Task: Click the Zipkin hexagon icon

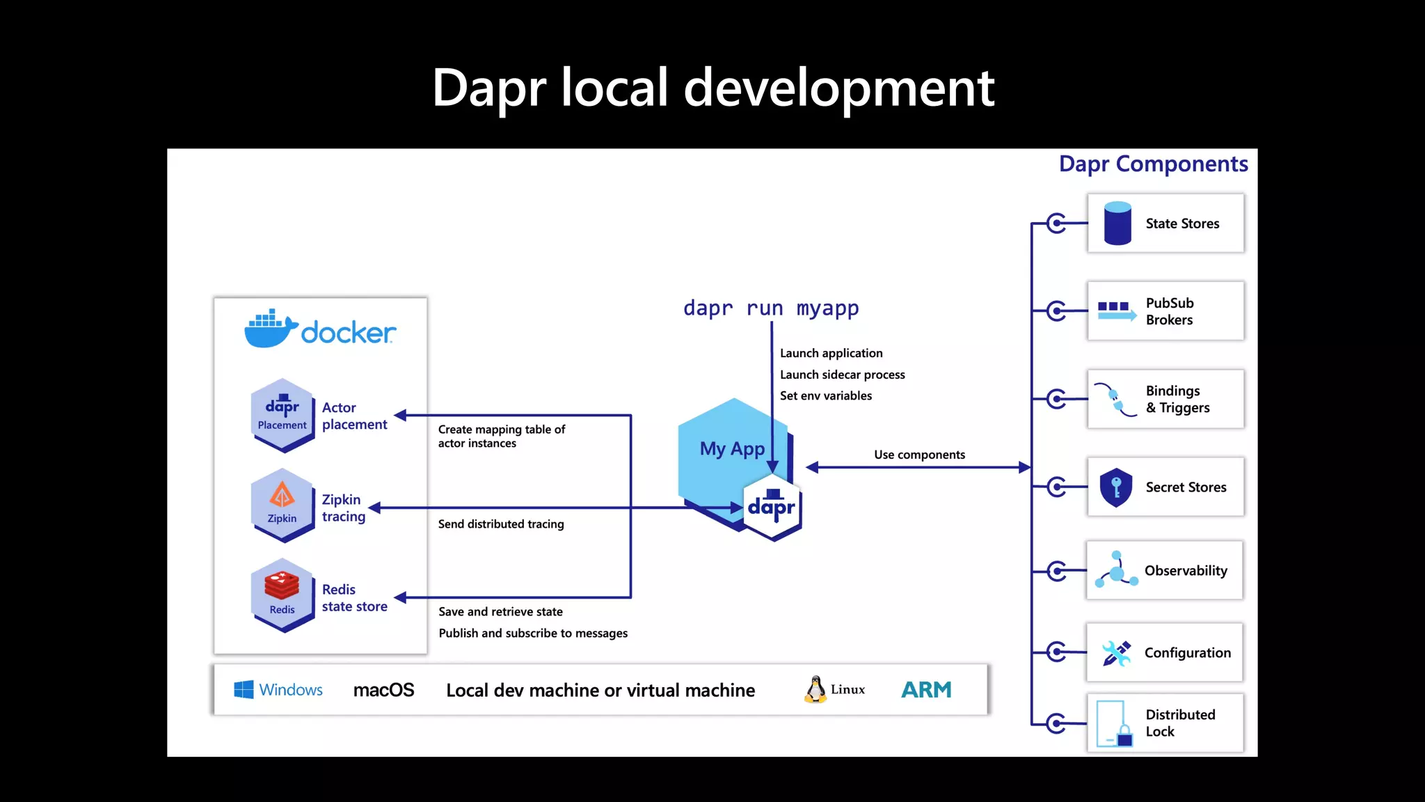Action: coord(282,505)
